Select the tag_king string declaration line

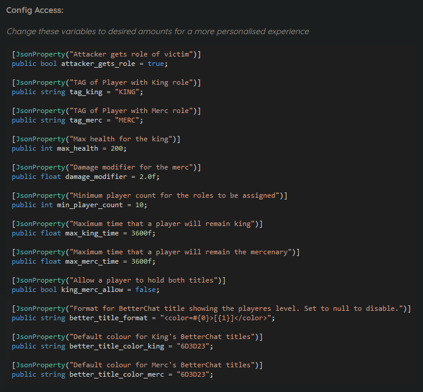pos(77,92)
